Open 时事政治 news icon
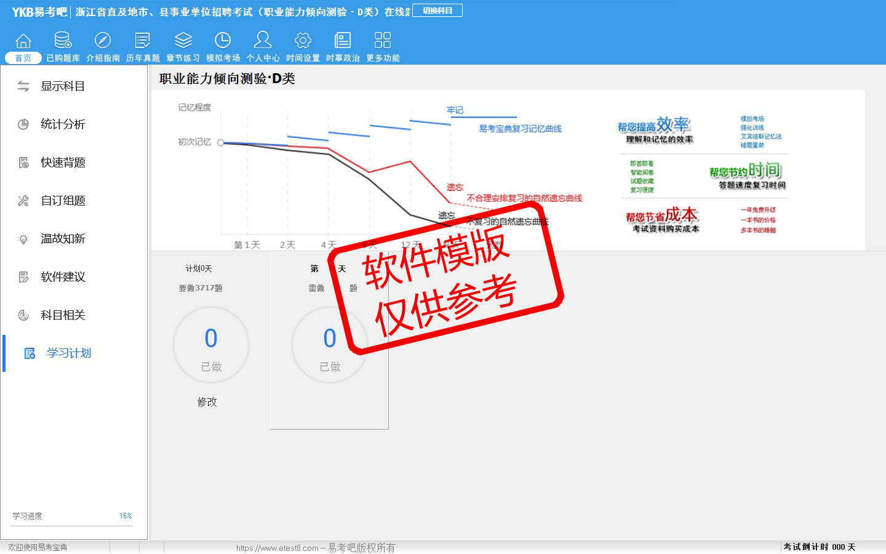The height and width of the screenshot is (554, 886). pos(343,41)
